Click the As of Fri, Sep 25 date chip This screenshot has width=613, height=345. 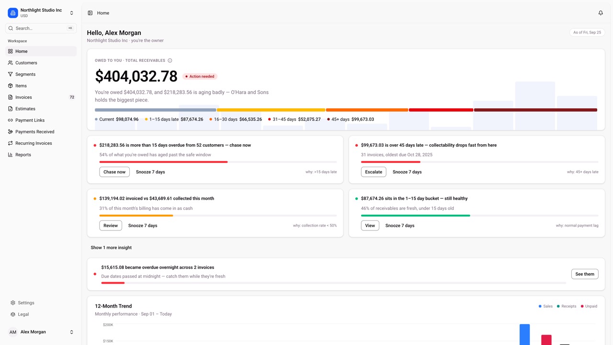(587, 33)
